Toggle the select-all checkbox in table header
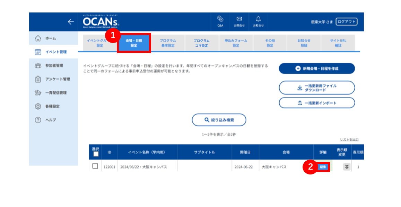Viewport: 401px width, 207px height. [x=96, y=154]
